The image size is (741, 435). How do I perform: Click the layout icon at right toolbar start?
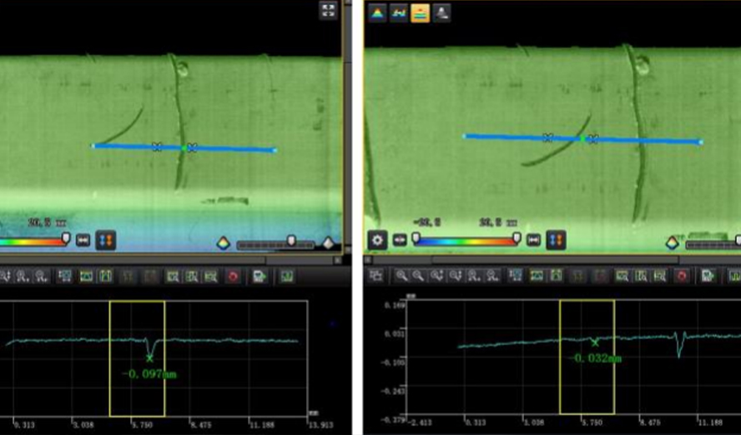pos(376,276)
